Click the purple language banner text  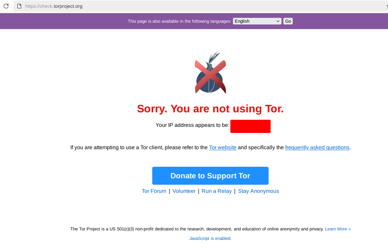[179, 21]
